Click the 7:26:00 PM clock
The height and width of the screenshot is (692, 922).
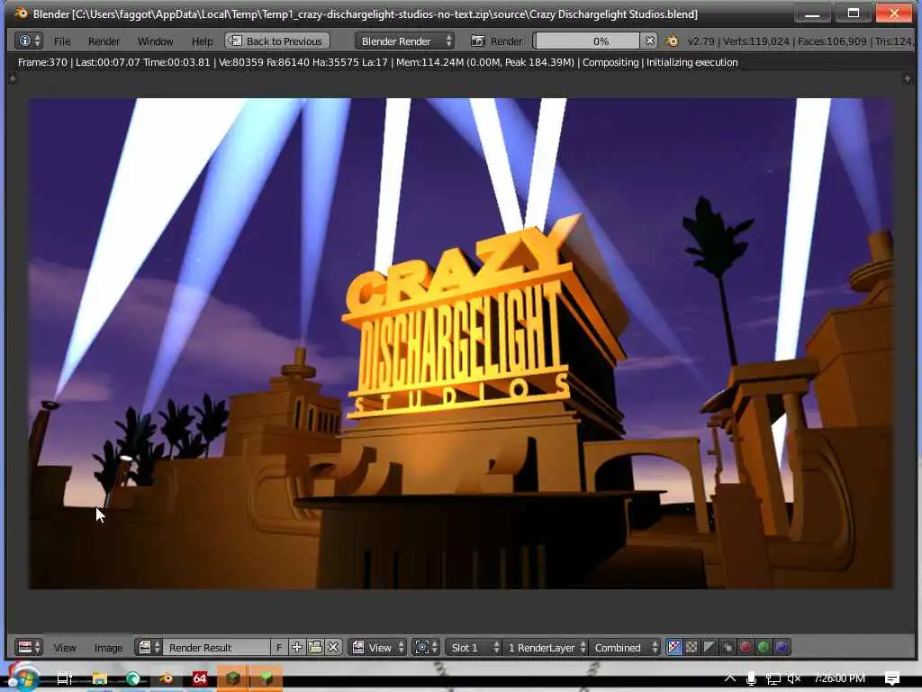(840, 678)
